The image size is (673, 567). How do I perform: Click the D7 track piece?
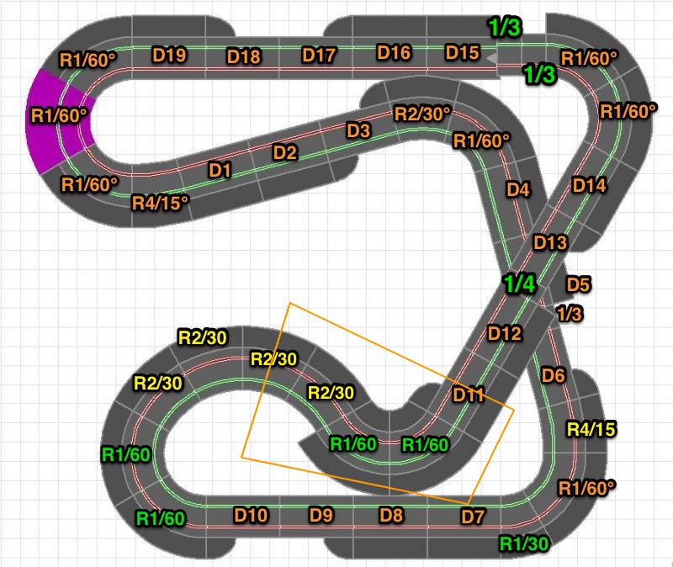[473, 514]
